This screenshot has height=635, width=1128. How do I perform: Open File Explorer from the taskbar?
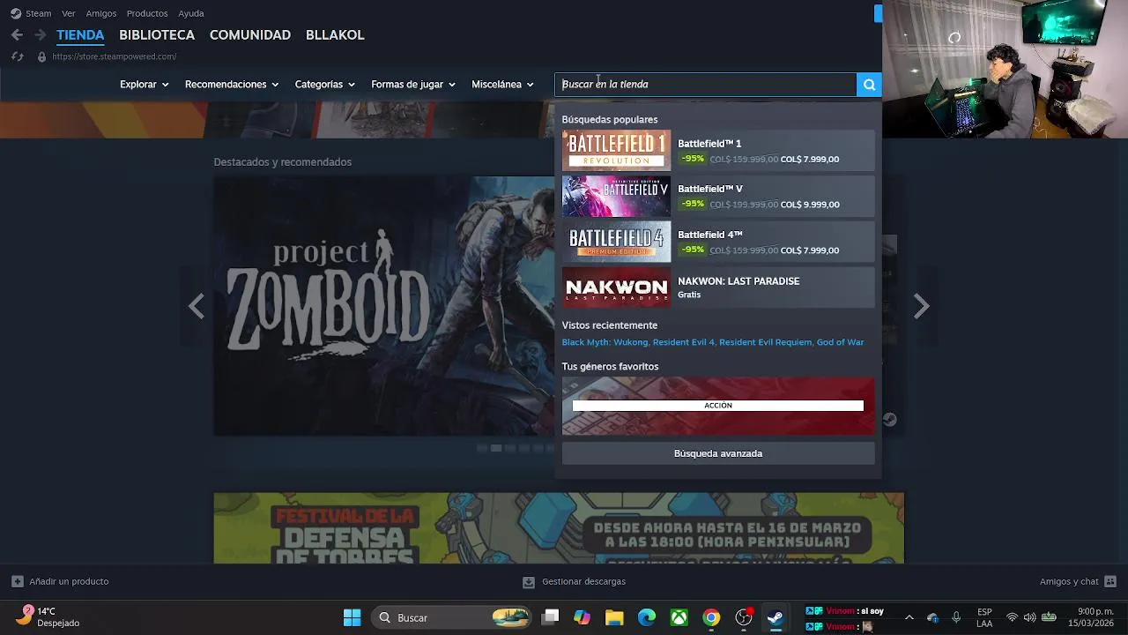click(614, 617)
